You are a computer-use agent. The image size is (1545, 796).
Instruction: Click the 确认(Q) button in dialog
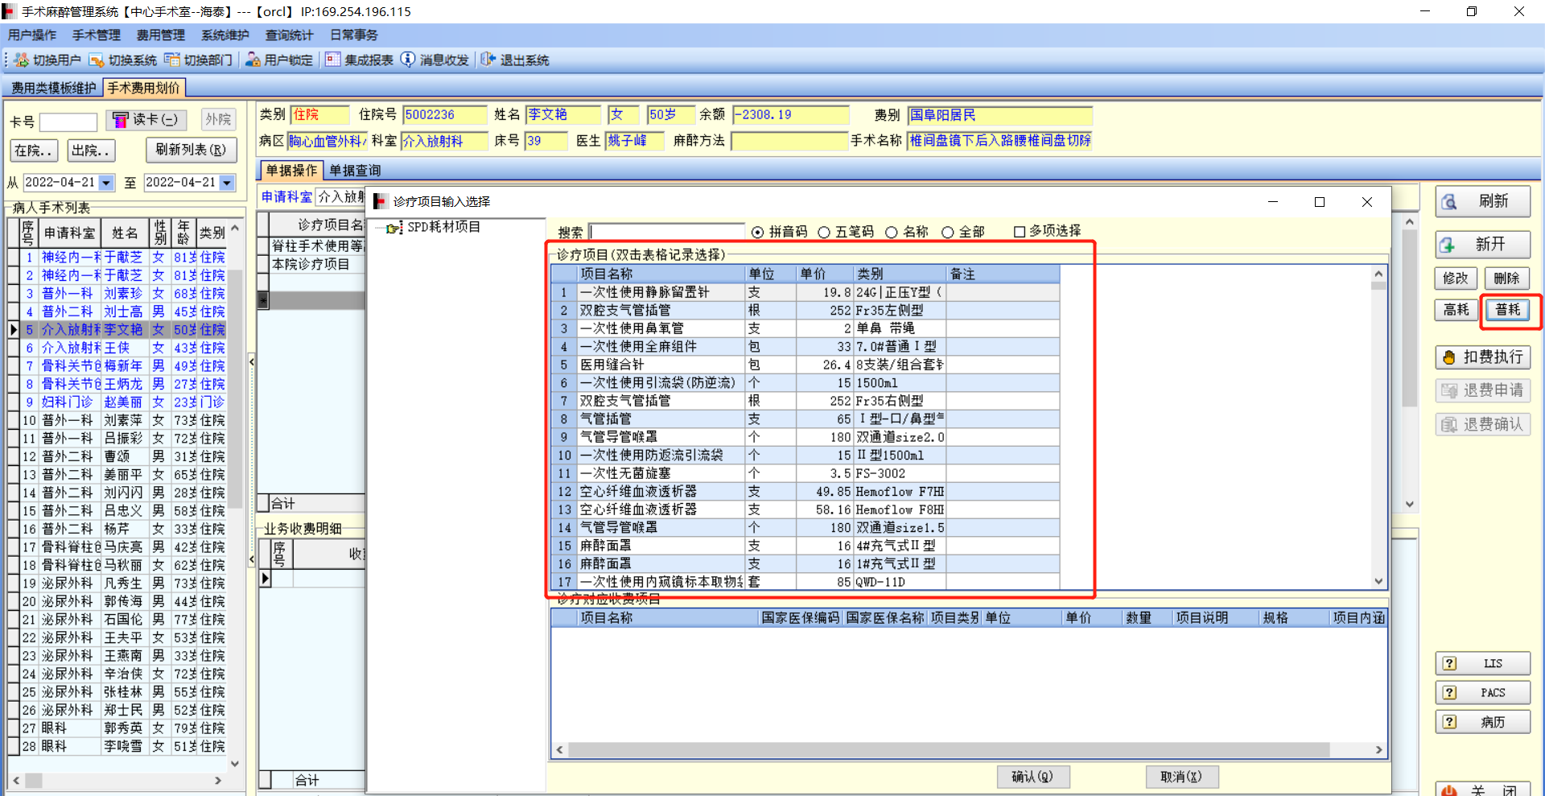point(1032,777)
